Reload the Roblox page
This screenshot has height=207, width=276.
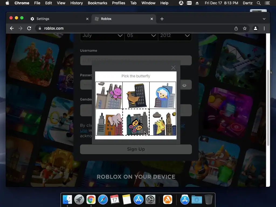click(x=29, y=28)
